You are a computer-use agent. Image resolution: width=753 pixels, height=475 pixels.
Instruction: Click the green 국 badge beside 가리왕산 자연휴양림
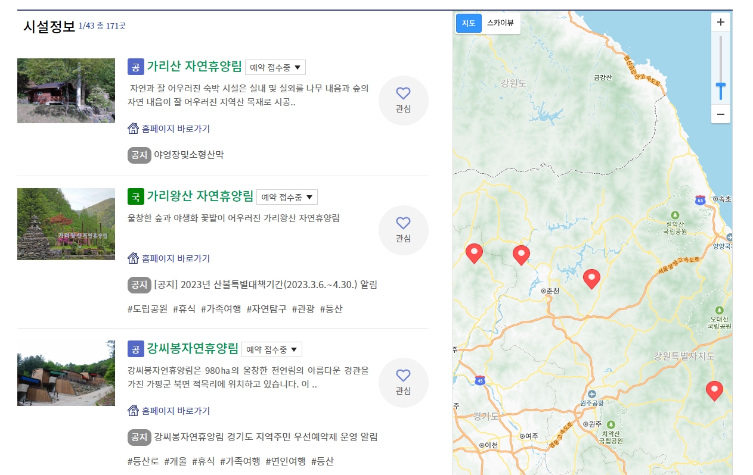click(x=136, y=196)
